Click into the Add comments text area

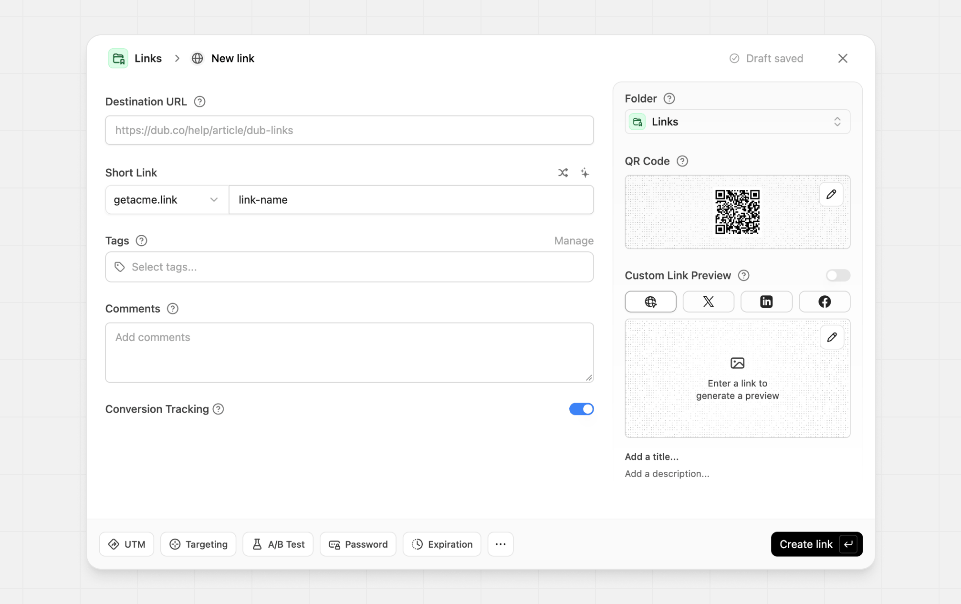[x=349, y=353]
